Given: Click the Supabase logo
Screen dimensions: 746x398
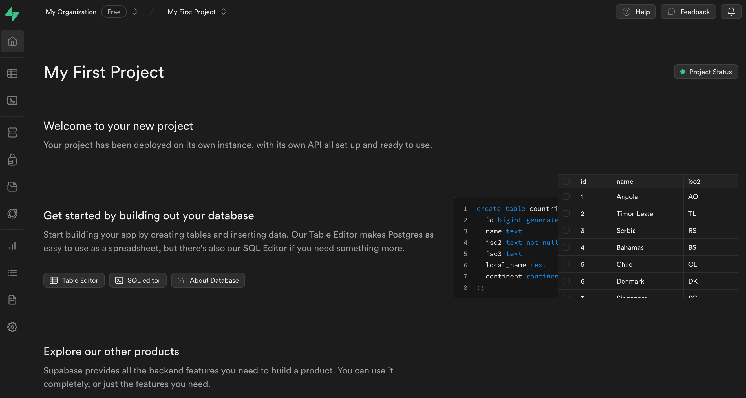Looking at the screenshot, I should 12,14.
